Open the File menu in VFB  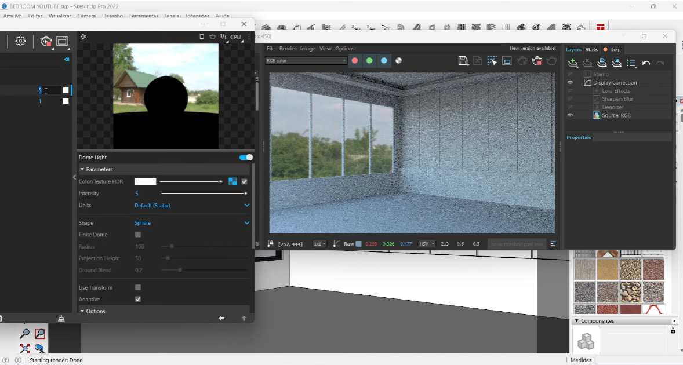coord(271,49)
